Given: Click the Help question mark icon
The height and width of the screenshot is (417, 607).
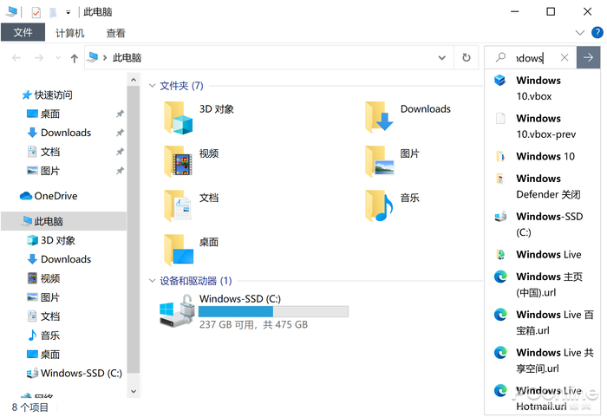Looking at the screenshot, I should [x=597, y=33].
